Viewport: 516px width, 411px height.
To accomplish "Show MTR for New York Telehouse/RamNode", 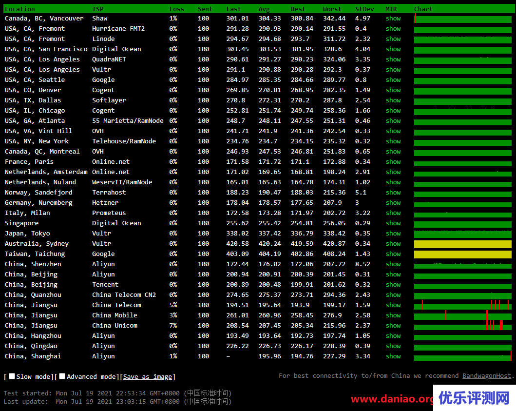I will click(393, 141).
